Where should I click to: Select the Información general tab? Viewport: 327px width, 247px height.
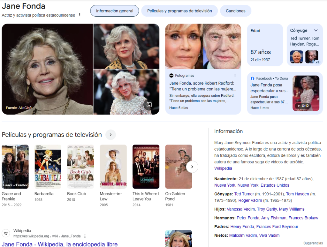click(115, 11)
